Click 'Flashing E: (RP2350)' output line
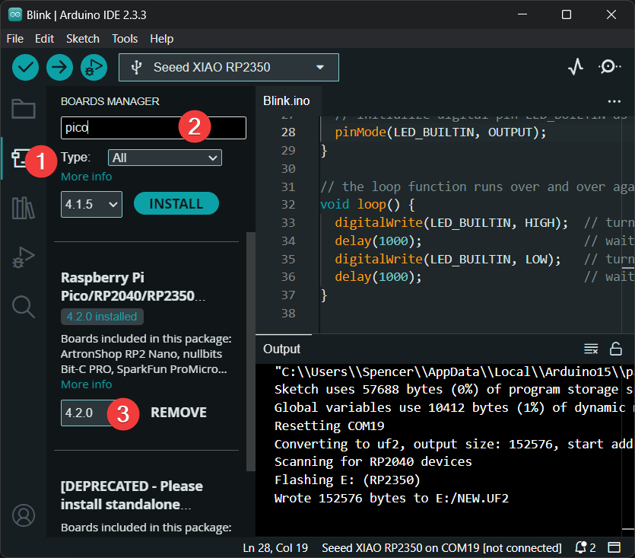Viewport: 635px width, 558px height. click(x=347, y=480)
